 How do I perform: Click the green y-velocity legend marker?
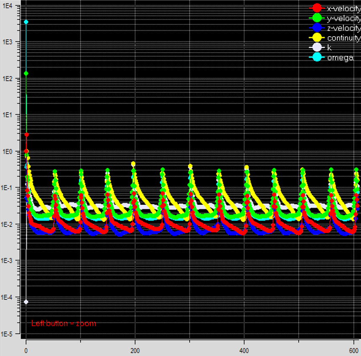pos(316,18)
